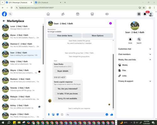Click the back arrow beside Marketplace
This screenshot has width=157, height=125.
(x=4, y=21)
